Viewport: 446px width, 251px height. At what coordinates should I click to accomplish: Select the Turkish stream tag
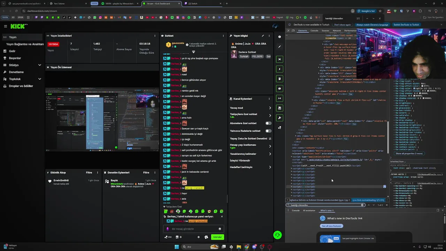click(244, 56)
